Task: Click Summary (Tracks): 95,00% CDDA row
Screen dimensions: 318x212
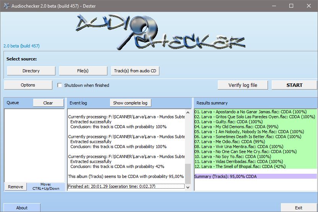Action: (x=256, y=176)
